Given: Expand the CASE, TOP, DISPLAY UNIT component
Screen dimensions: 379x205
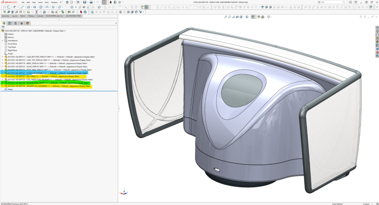Looking at the screenshot, I should click(x=3, y=60).
